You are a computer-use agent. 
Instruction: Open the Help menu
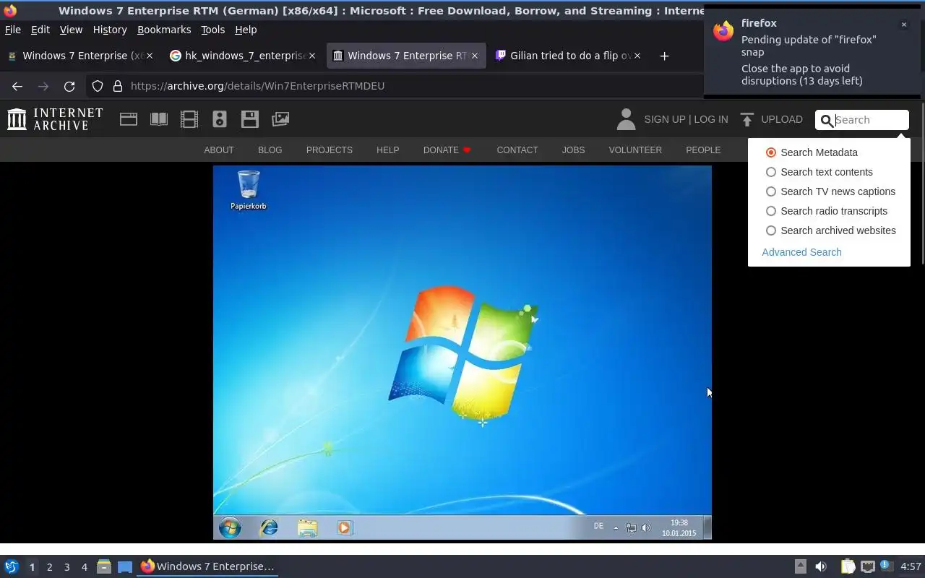pos(246,30)
